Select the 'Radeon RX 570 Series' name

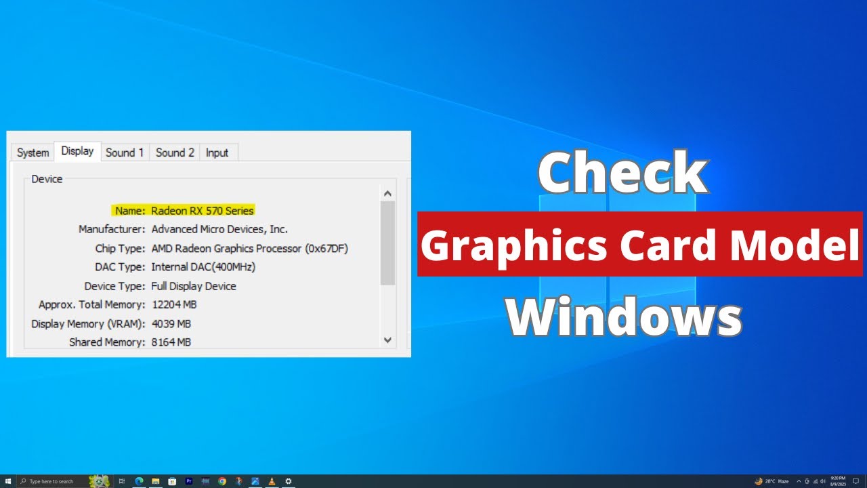[x=203, y=211]
